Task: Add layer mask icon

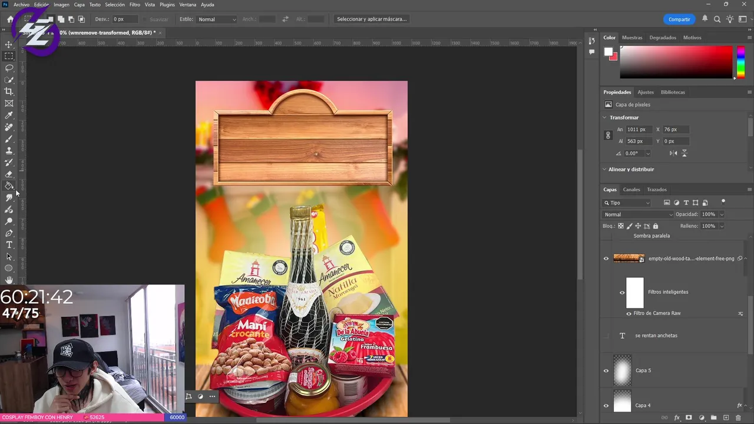Action: [689, 418]
